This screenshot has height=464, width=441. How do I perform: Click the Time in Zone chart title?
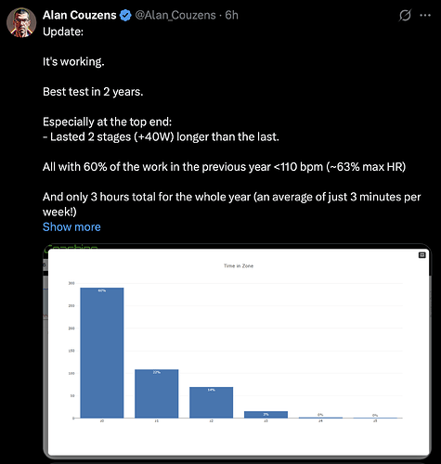click(239, 265)
